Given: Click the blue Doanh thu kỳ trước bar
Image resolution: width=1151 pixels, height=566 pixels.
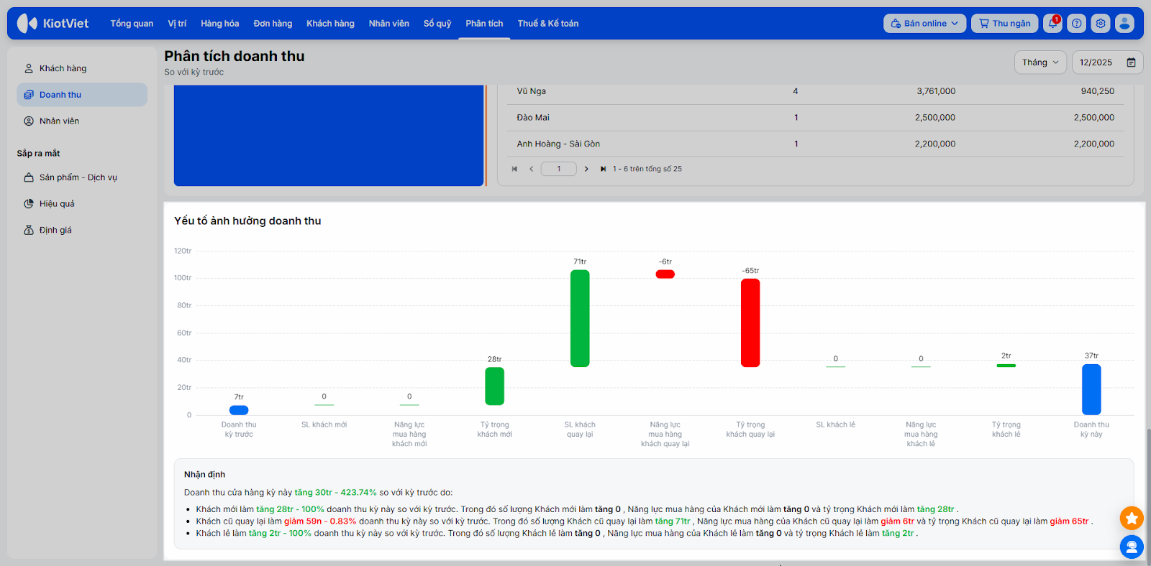Looking at the screenshot, I should point(239,410).
